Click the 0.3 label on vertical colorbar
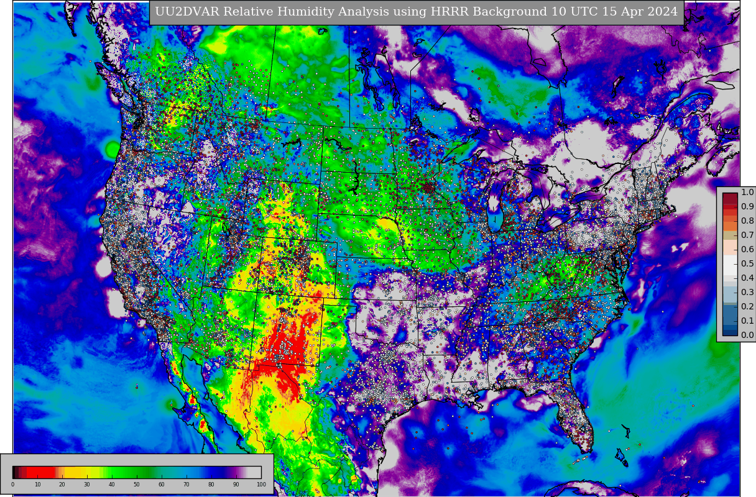This screenshot has width=756, height=497. (x=747, y=292)
